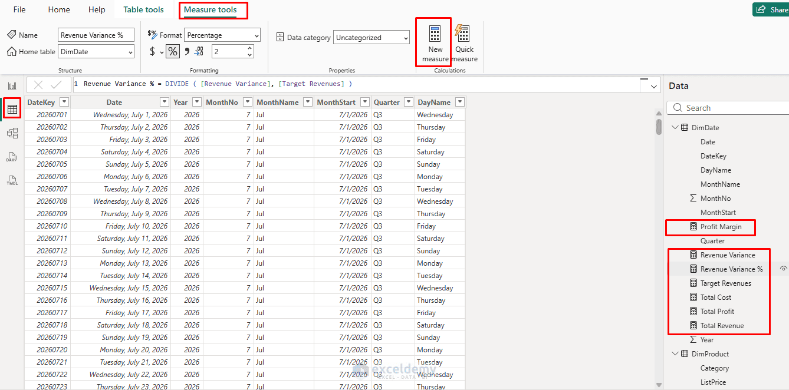Select Revenue Variance % measure in Data pane
The image size is (789, 390).
731,269
